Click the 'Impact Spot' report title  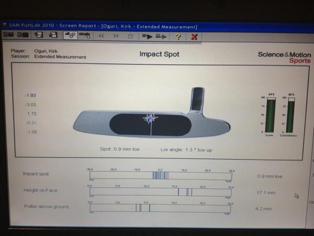159,54
